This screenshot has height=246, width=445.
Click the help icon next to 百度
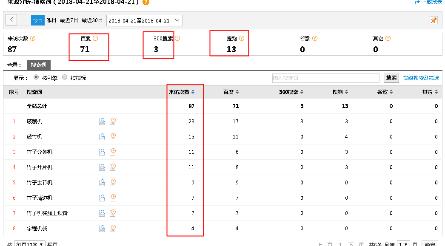[x=95, y=38]
